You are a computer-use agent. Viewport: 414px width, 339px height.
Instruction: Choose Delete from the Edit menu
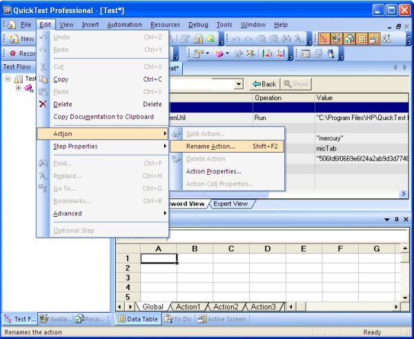[103, 104]
